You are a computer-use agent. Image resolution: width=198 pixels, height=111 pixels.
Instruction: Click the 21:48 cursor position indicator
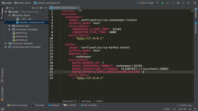166,109
